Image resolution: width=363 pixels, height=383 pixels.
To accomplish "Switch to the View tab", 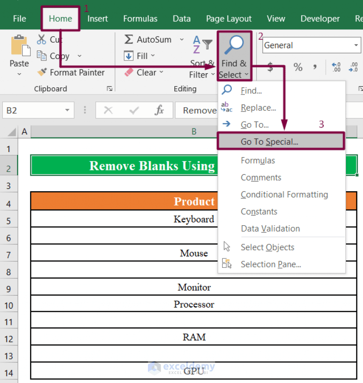I will pyautogui.click(x=276, y=18).
